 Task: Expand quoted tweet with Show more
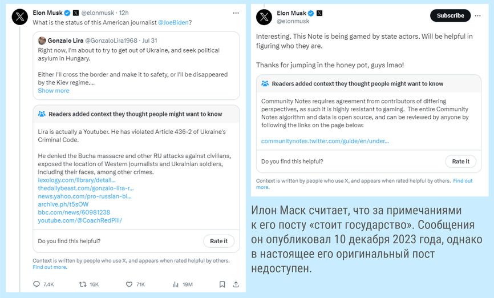(x=54, y=91)
